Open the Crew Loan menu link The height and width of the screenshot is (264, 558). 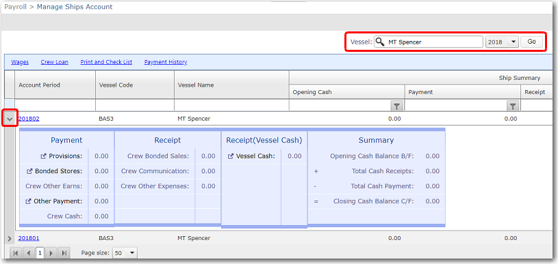[x=55, y=62]
